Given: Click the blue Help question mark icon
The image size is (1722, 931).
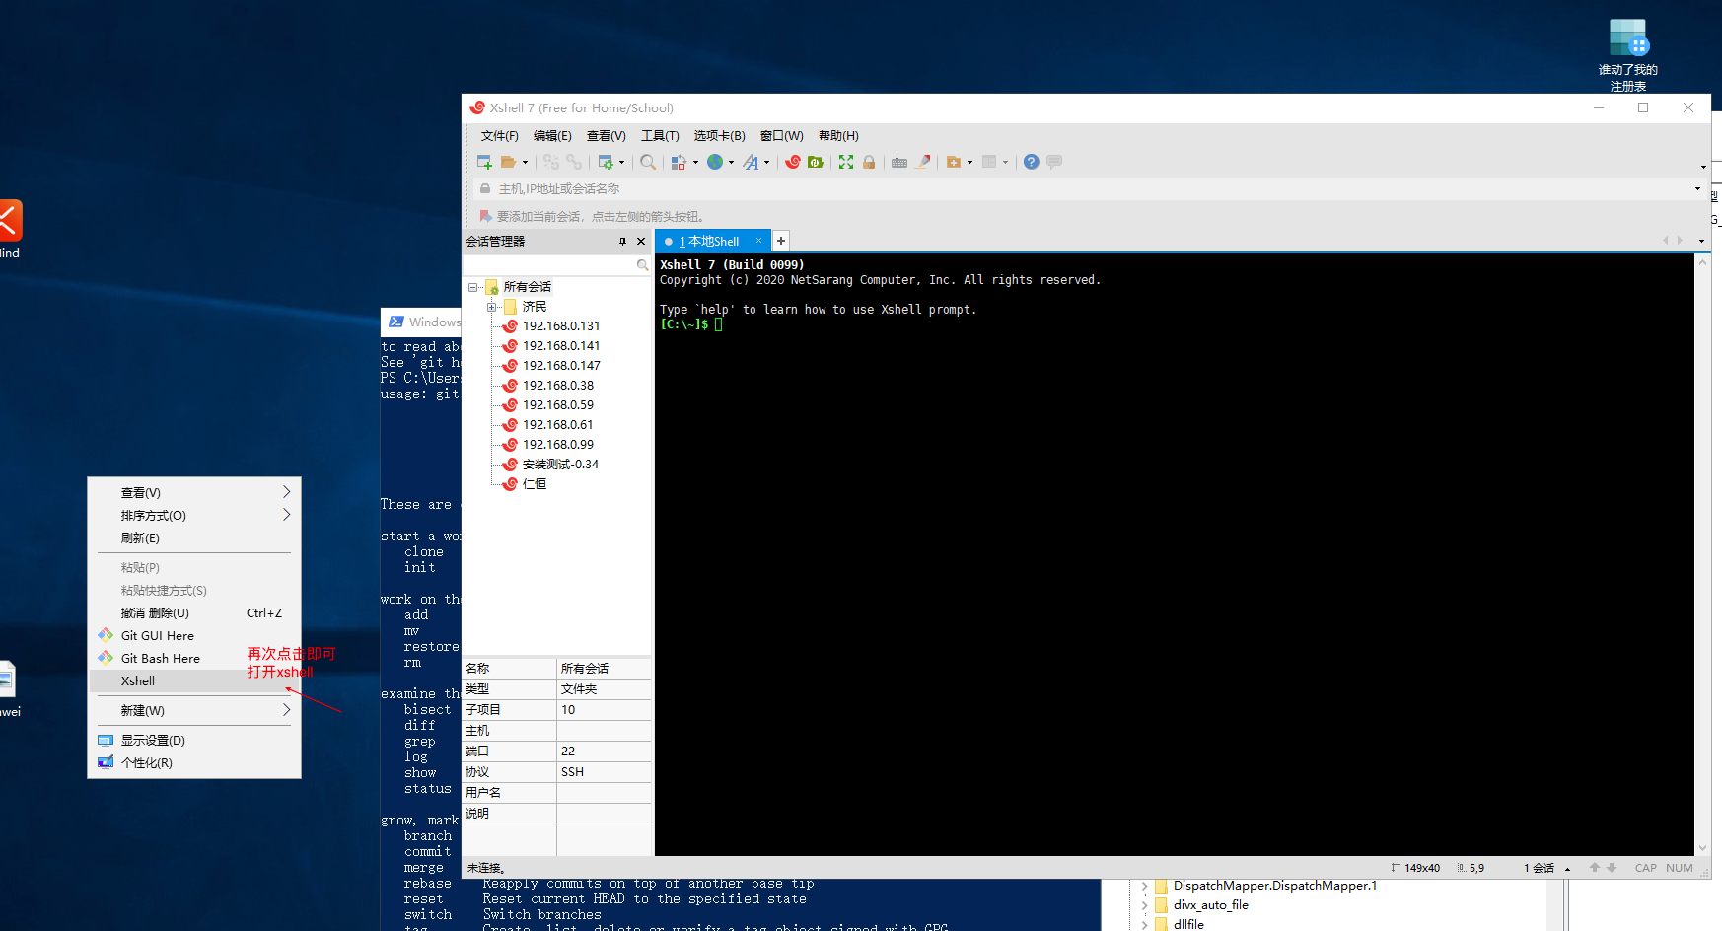Looking at the screenshot, I should click(1031, 162).
